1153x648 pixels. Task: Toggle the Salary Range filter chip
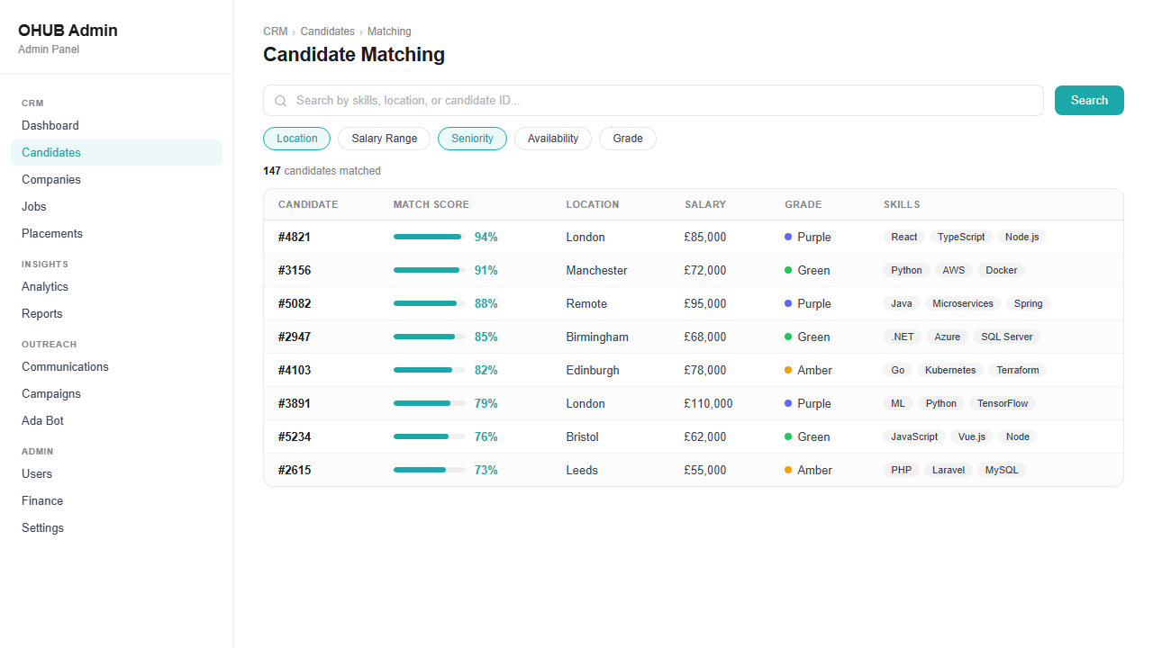coord(385,139)
